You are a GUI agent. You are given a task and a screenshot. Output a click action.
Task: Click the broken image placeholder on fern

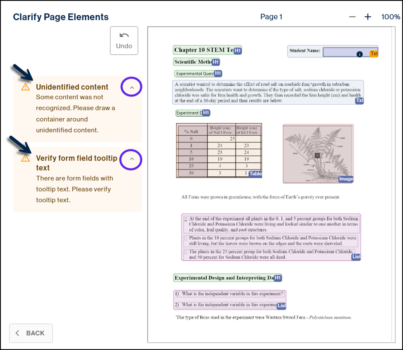coord(317,155)
